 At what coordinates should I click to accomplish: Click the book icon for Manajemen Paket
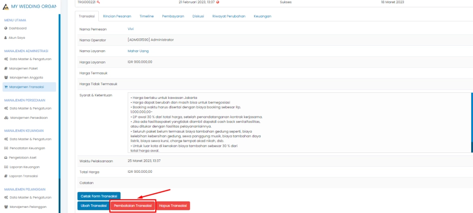pyautogui.click(x=6, y=68)
